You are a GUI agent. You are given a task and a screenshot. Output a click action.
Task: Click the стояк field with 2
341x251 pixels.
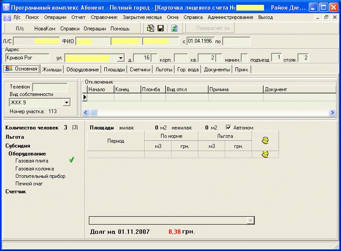303,58
